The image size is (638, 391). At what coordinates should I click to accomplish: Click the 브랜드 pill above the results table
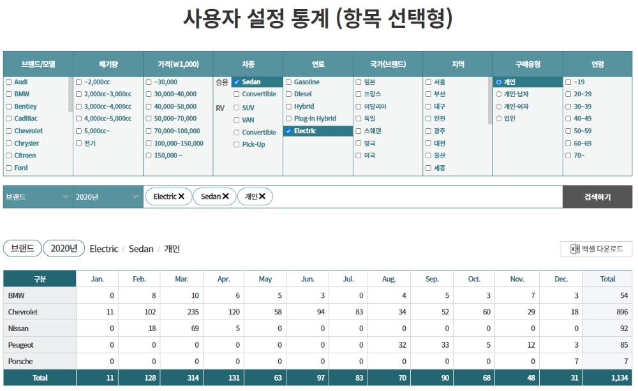tap(22, 249)
